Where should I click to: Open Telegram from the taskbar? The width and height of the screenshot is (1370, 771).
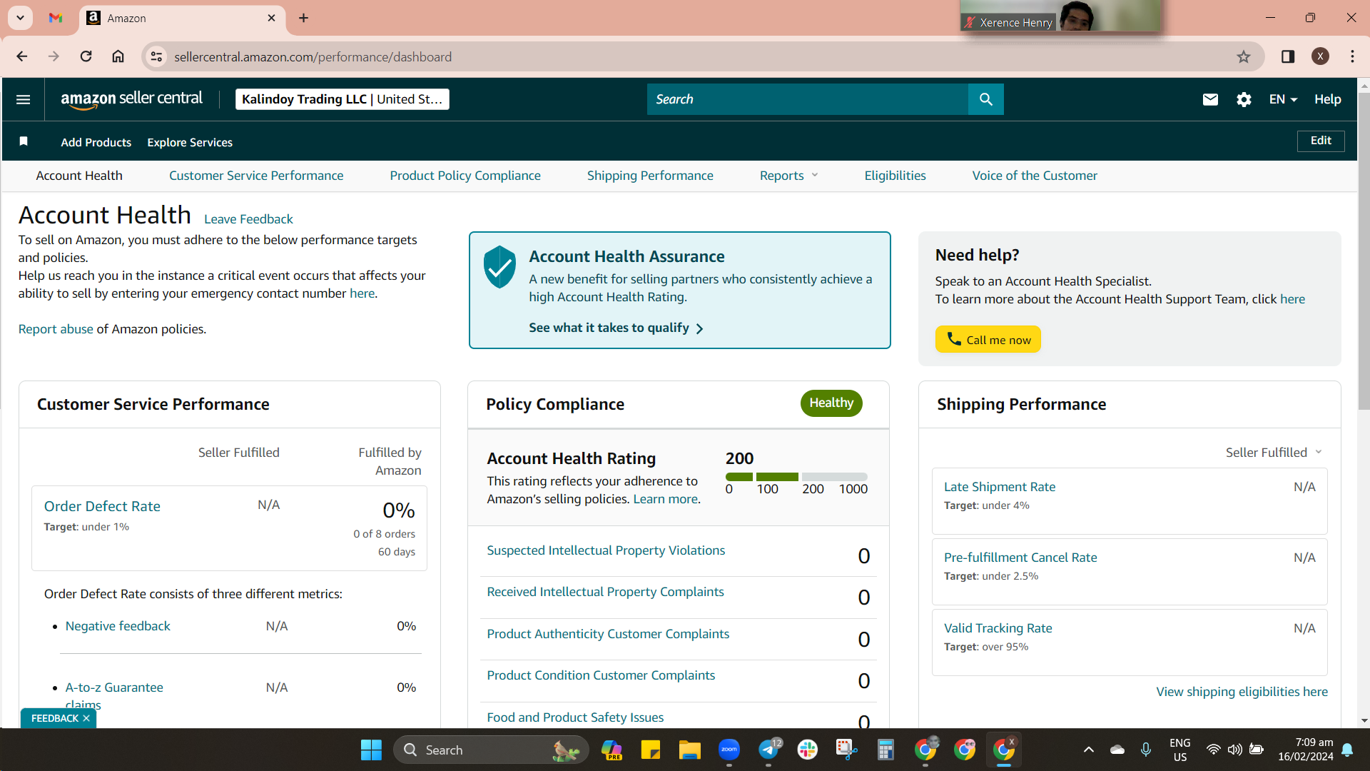768,750
